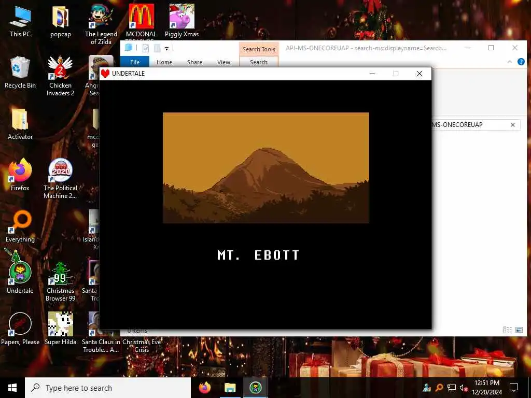Click Undertale icon in the taskbar
The image size is (531, 398).
(x=256, y=388)
